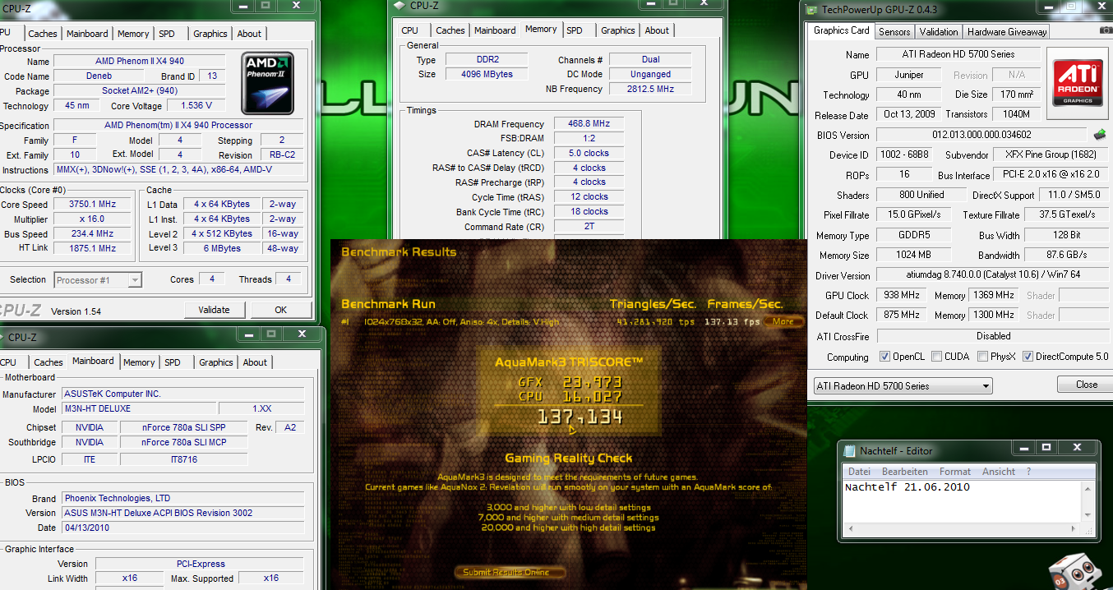Toggle the OpenCL checkbox in GPU-Z
Image resolution: width=1113 pixels, height=590 pixels.
[884, 357]
